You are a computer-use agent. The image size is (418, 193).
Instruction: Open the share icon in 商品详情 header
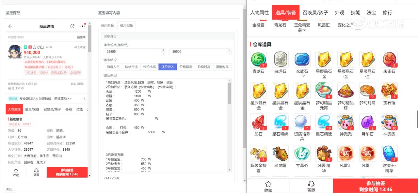pyautogui.click(x=72, y=26)
